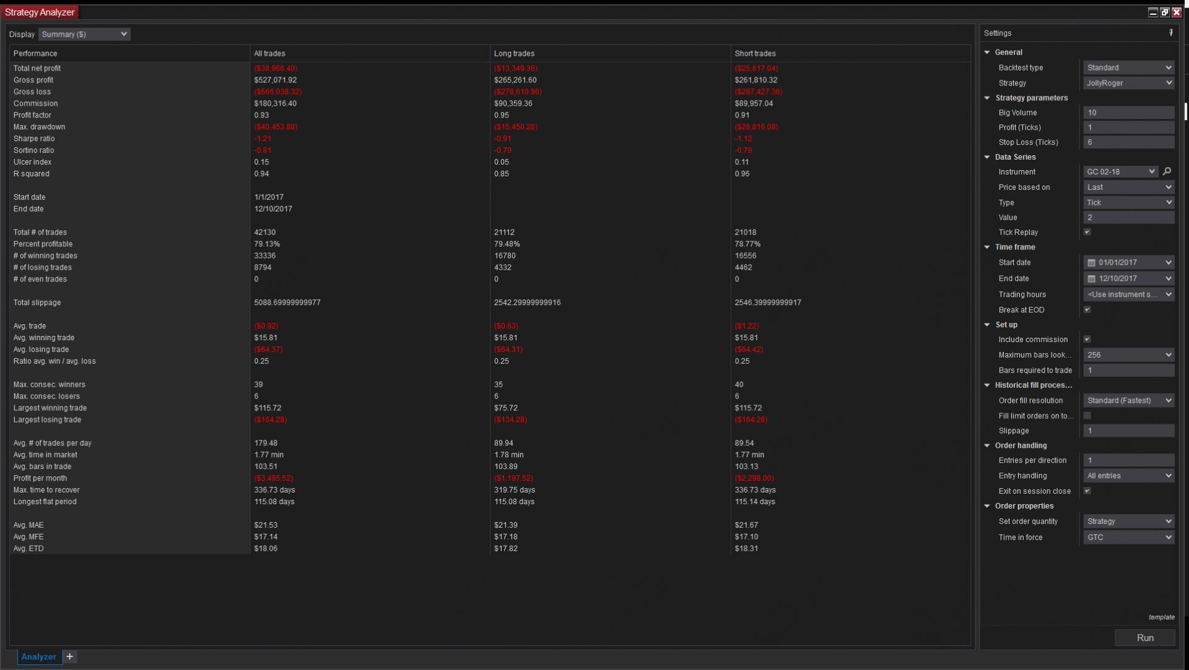Click the template link
This screenshot has width=1189, height=670.
coord(1161,617)
